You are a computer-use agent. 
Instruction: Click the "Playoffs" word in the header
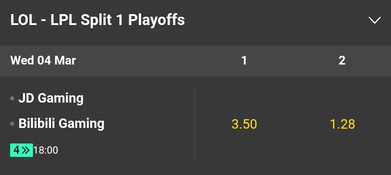click(156, 20)
